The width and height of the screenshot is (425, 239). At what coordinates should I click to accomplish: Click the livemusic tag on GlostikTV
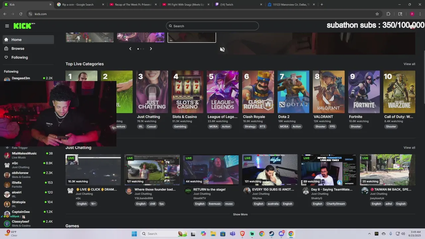(215, 204)
